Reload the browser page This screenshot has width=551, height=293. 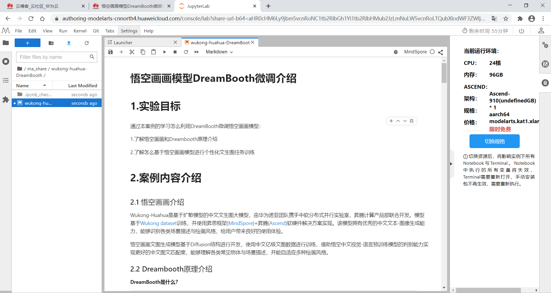click(31, 19)
